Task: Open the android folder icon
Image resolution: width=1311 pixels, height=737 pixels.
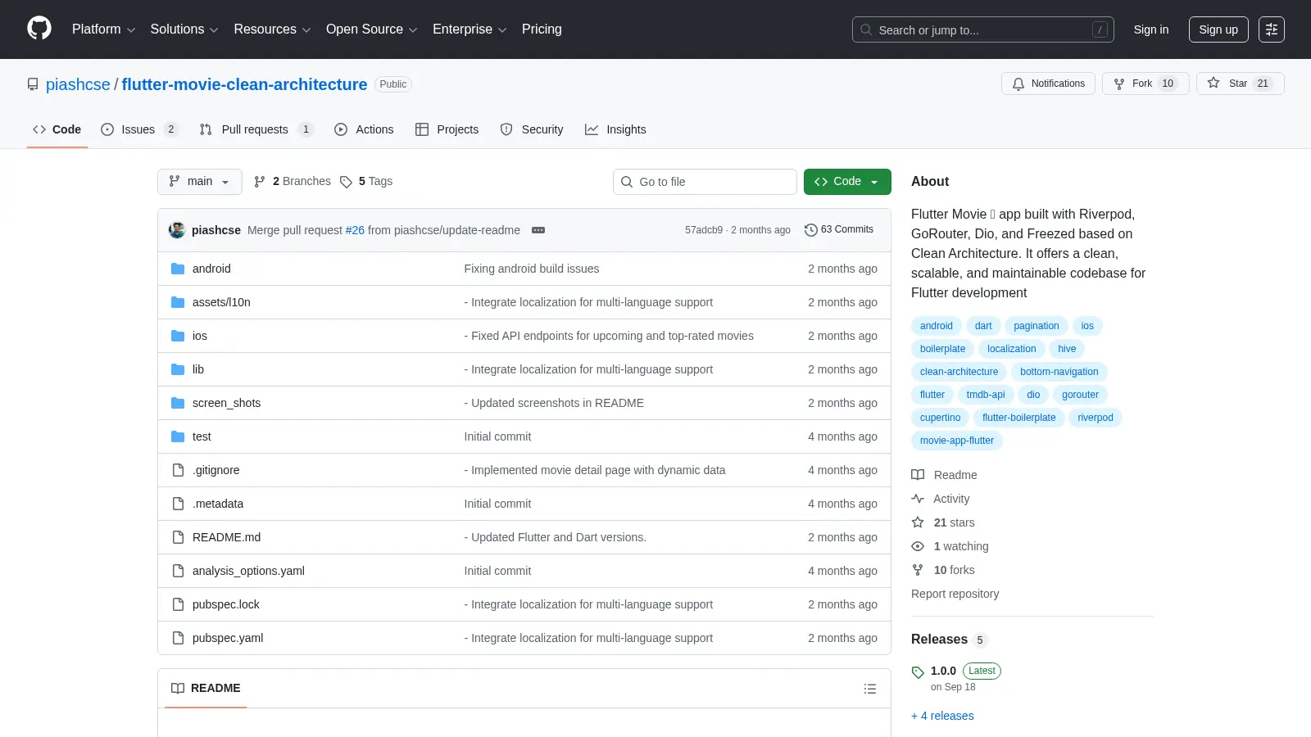Action: click(178, 269)
